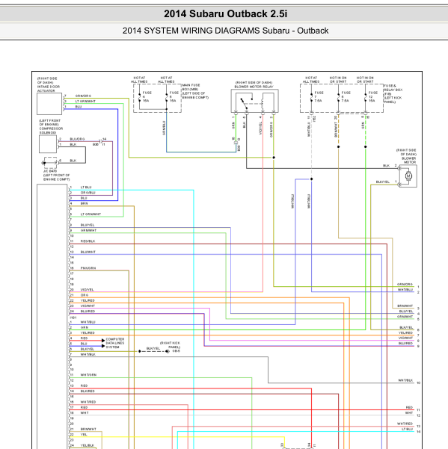Click the blower motor "M" symbol
This screenshot has width=448, height=449.
pos(408,176)
